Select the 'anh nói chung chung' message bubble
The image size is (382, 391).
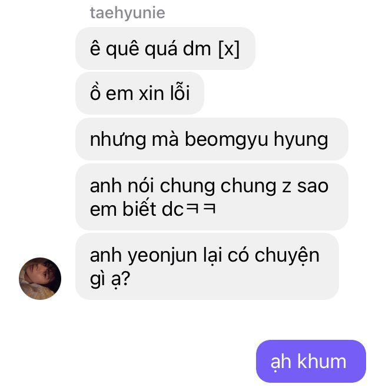pyautogui.click(x=212, y=197)
